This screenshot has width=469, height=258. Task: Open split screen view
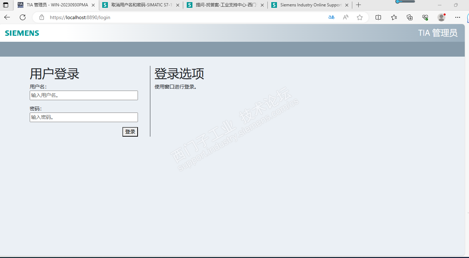pyautogui.click(x=378, y=17)
